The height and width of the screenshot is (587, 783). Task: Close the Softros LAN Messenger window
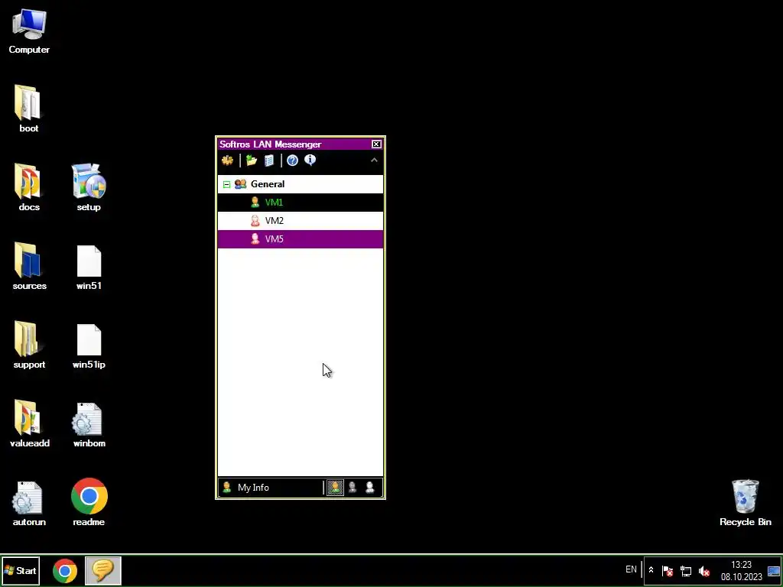pos(376,144)
